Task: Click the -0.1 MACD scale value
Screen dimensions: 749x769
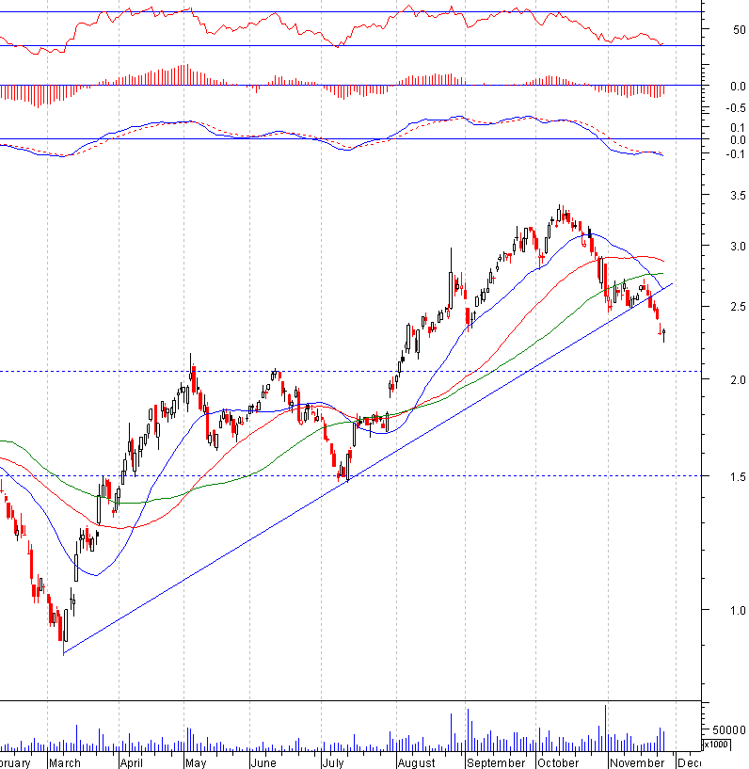Action: click(736, 154)
